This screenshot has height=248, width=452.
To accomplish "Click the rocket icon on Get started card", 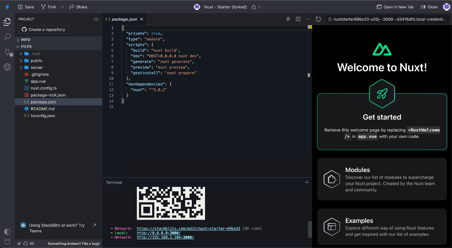I will click(x=382, y=94).
